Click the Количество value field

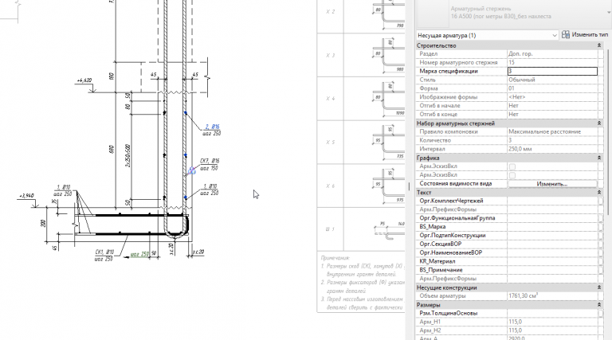[552, 140]
